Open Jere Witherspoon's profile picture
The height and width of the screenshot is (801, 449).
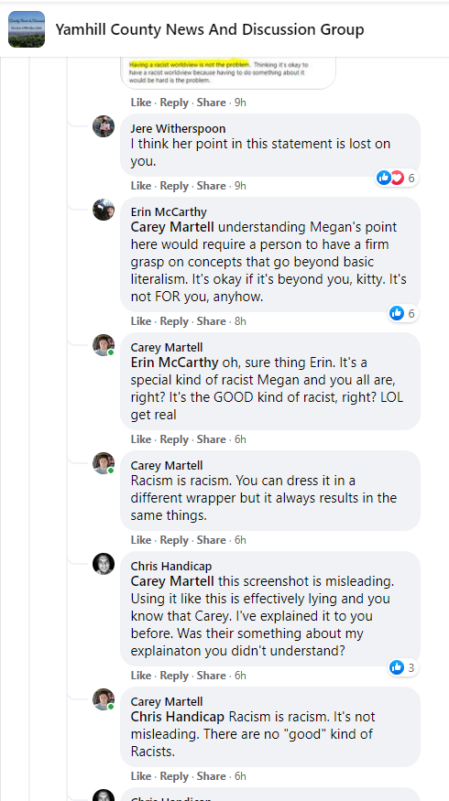tap(104, 126)
